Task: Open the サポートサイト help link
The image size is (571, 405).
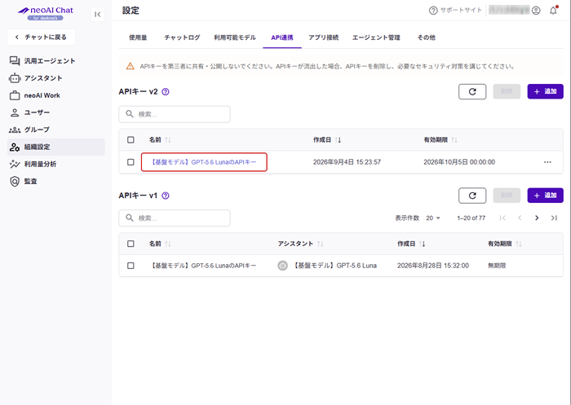Action: click(x=455, y=11)
